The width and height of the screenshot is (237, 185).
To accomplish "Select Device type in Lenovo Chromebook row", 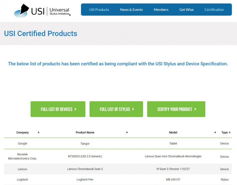I will click(x=225, y=169).
